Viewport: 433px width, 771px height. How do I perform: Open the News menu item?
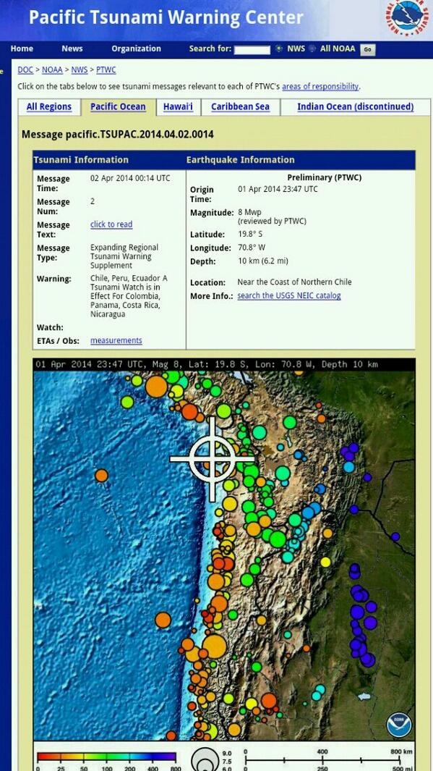point(72,49)
